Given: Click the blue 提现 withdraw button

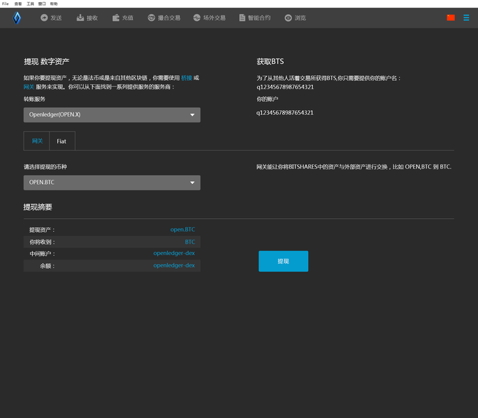Looking at the screenshot, I should tap(283, 261).
